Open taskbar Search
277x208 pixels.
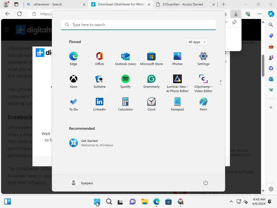point(109,201)
